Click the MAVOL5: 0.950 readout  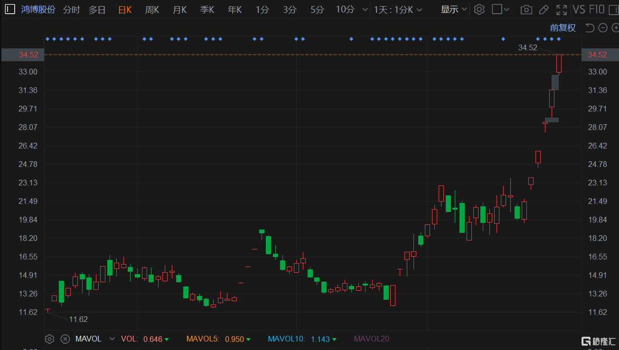point(218,339)
